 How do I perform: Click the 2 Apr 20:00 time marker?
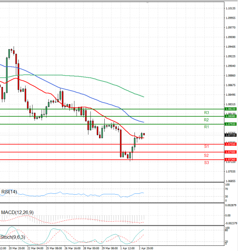[146, 248]
